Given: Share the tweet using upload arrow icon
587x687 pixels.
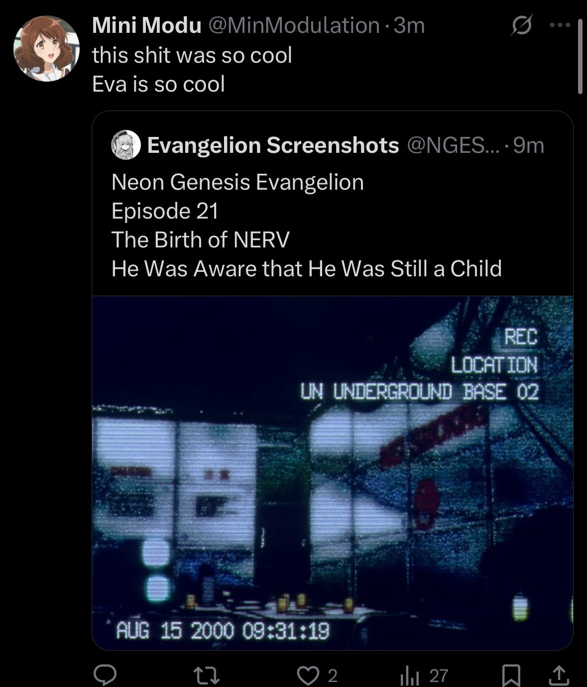Looking at the screenshot, I should (x=558, y=675).
